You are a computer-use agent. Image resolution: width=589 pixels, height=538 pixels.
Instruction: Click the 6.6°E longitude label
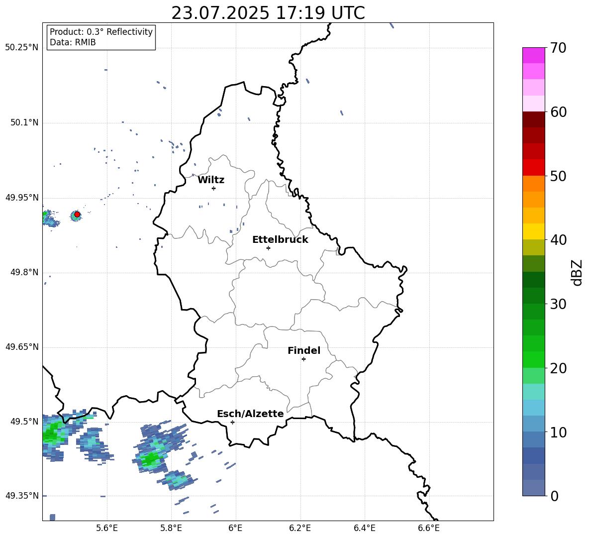tap(429, 528)
